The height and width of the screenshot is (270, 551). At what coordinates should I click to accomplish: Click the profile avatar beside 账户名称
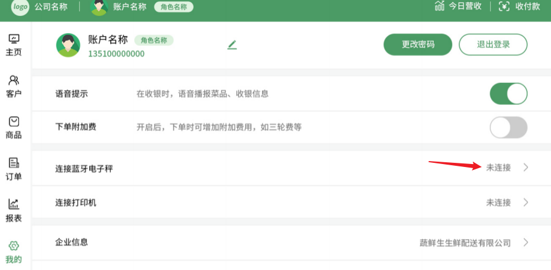(x=68, y=46)
